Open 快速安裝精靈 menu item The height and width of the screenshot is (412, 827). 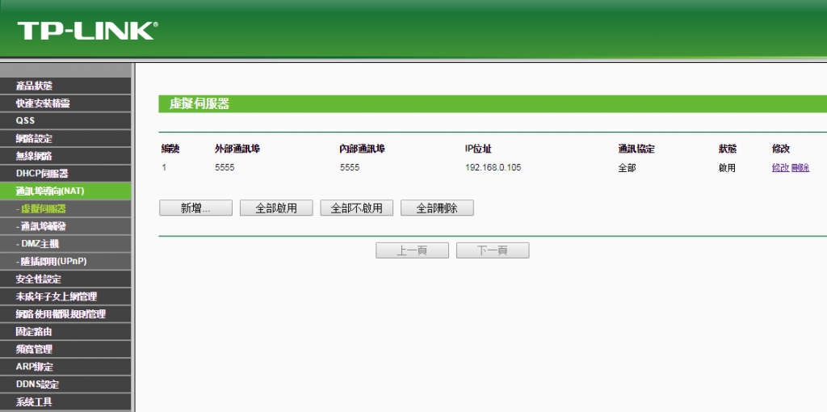click(x=65, y=103)
